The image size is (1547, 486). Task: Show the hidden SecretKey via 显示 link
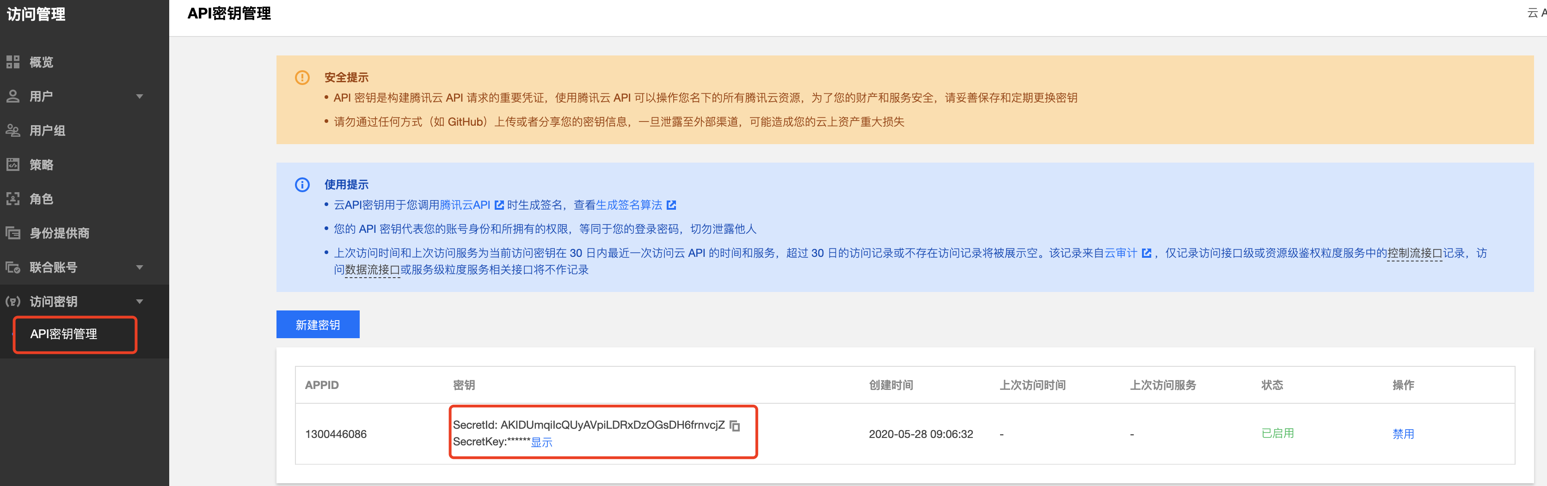coord(541,442)
